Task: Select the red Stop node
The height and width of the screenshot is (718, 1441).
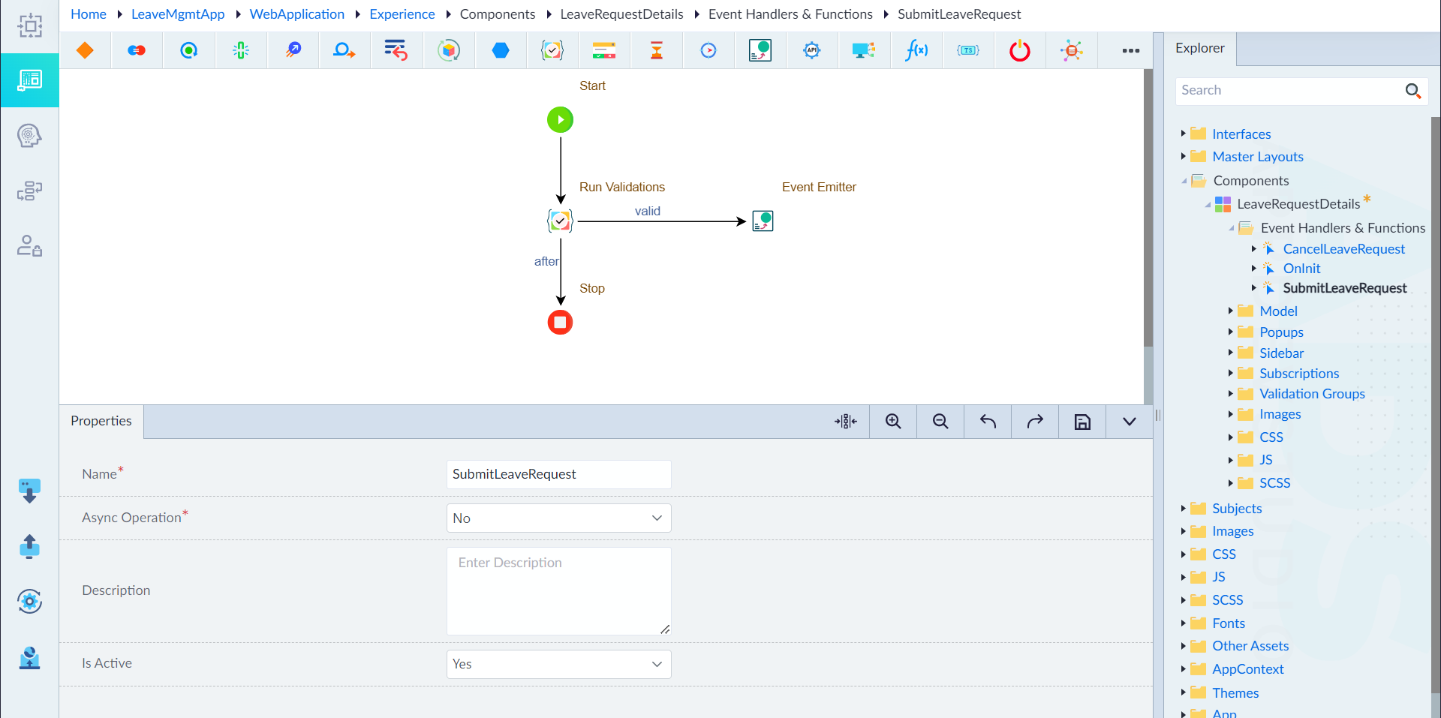Action: pos(560,322)
